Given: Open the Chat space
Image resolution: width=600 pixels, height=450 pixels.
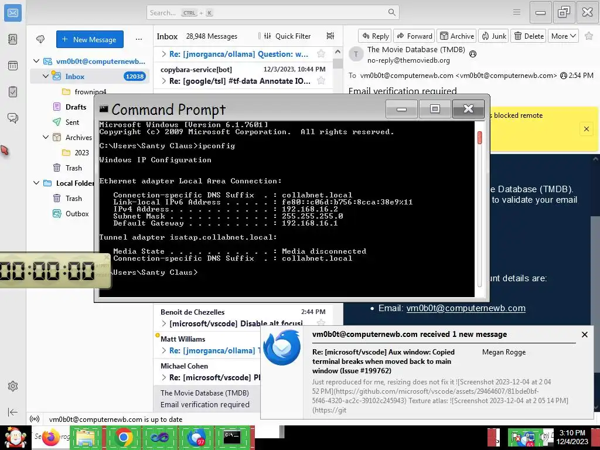Looking at the screenshot, I should click(13, 118).
